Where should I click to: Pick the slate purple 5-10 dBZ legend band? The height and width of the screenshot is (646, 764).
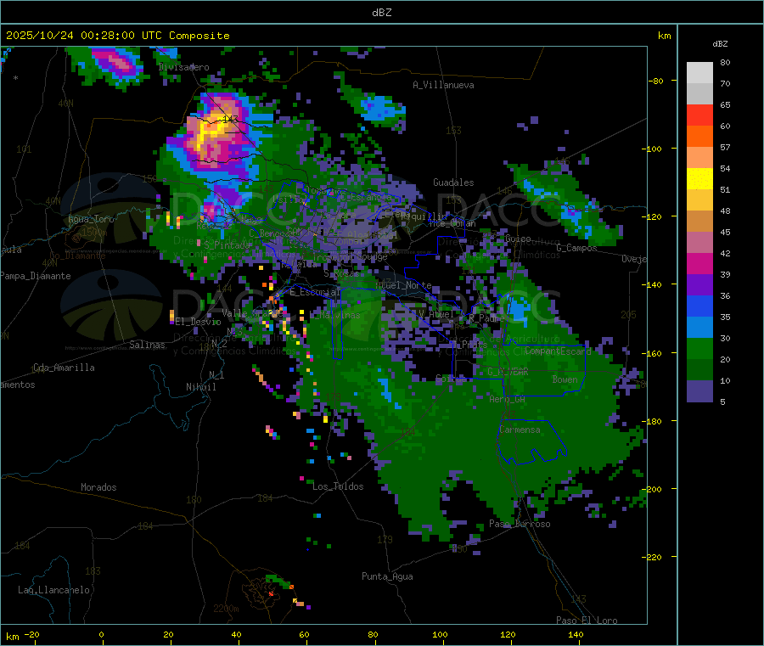coord(699,391)
